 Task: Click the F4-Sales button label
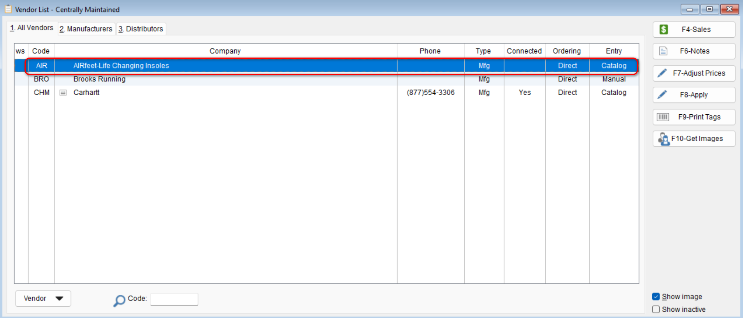696,30
